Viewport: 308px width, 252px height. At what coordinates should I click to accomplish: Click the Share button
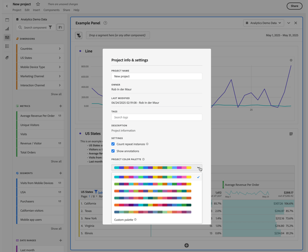tap(294, 6)
